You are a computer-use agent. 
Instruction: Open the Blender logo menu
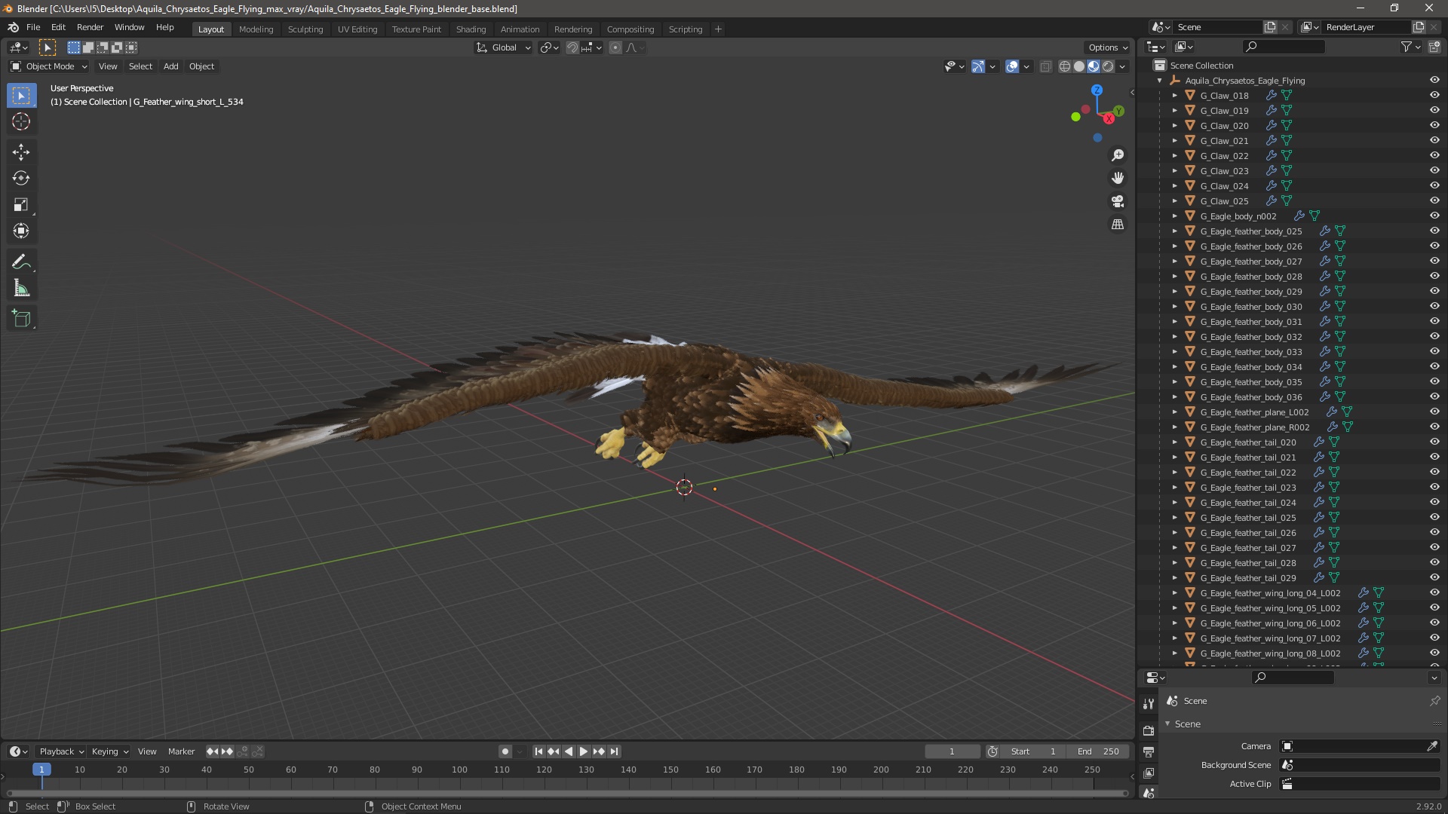pos(13,27)
